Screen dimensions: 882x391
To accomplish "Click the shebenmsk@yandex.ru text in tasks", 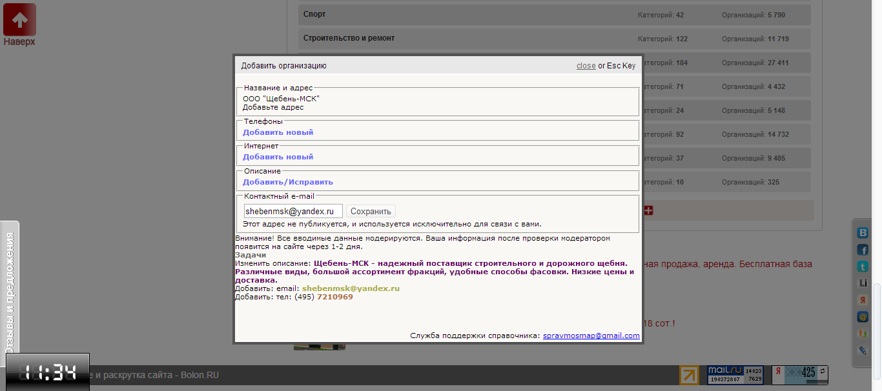I will (351, 288).
